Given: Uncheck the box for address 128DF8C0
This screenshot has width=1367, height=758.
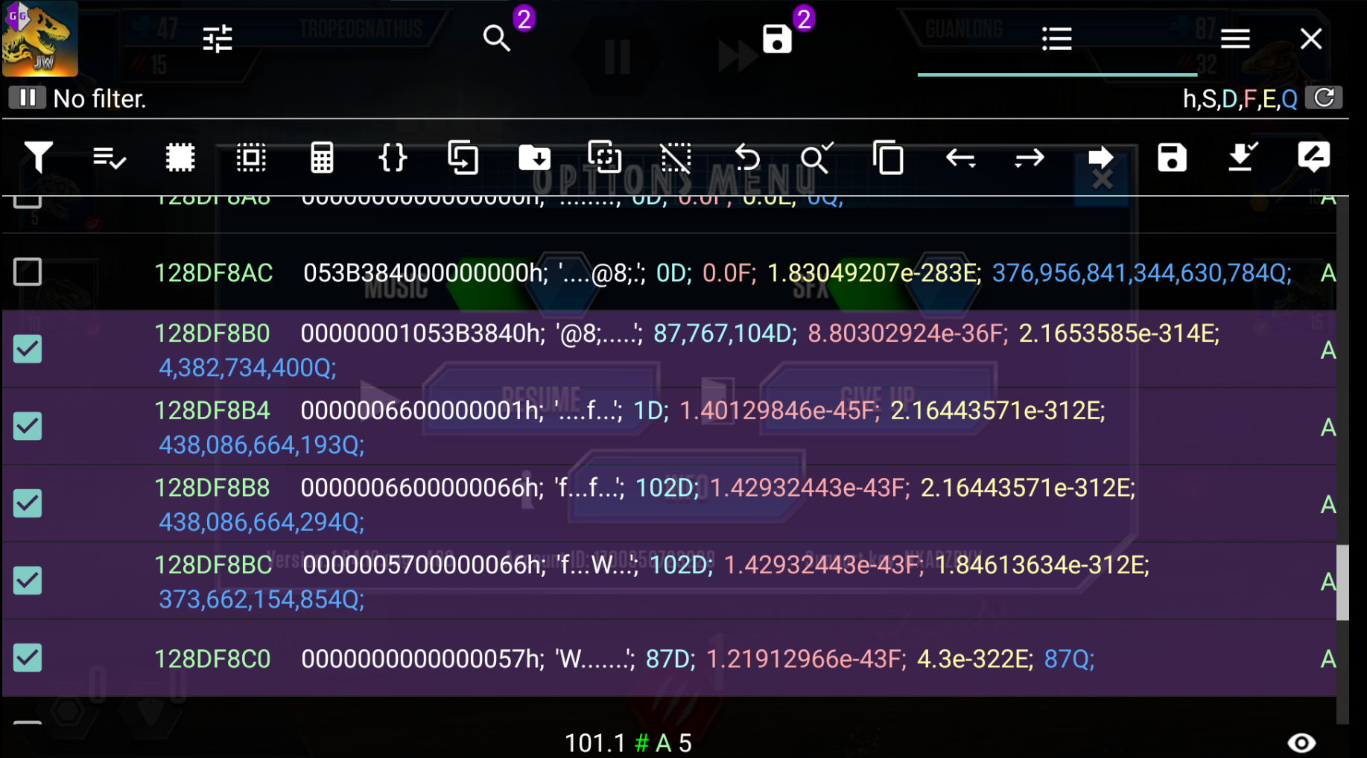Looking at the screenshot, I should pyautogui.click(x=28, y=657).
